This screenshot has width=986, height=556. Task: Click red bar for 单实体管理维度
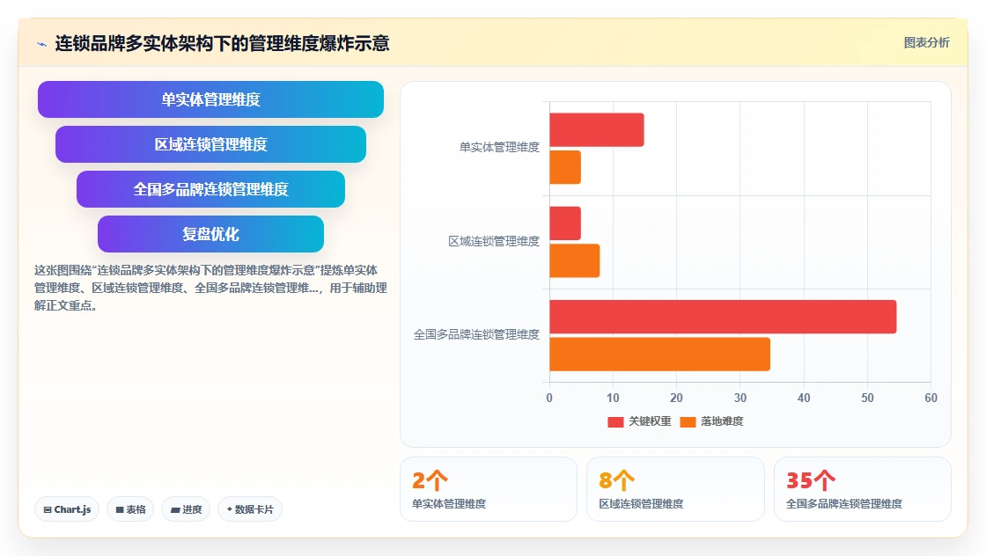click(597, 130)
